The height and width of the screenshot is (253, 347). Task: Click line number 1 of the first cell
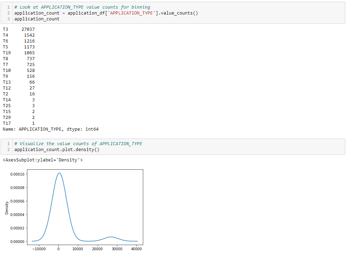[x=8, y=7]
